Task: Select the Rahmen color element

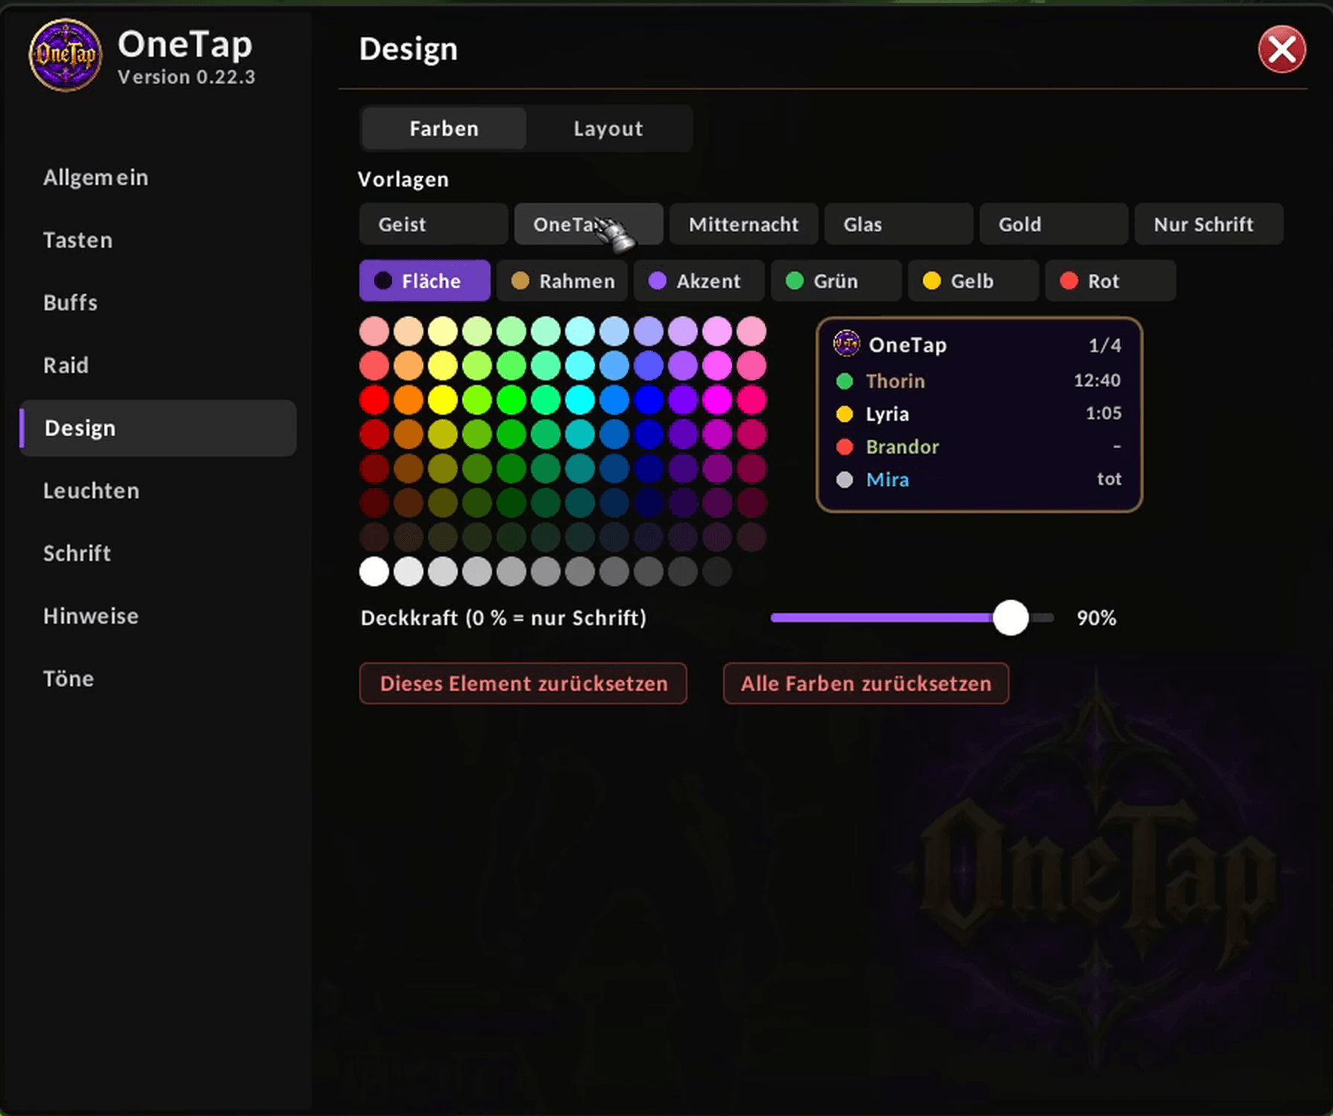Action: [561, 280]
